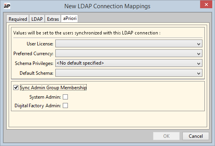Click the Cancel button
This screenshot has width=215, height=146.
click(196, 136)
